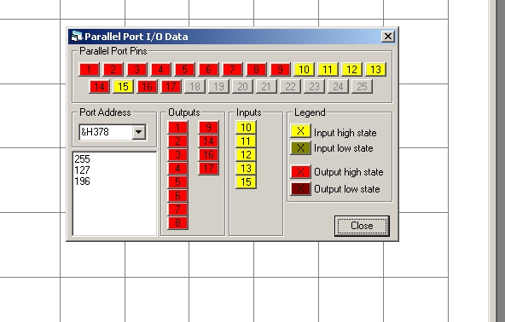Toggle pin 17 in Parallel Port Pins row
The width and height of the screenshot is (505, 322).
tap(171, 87)
